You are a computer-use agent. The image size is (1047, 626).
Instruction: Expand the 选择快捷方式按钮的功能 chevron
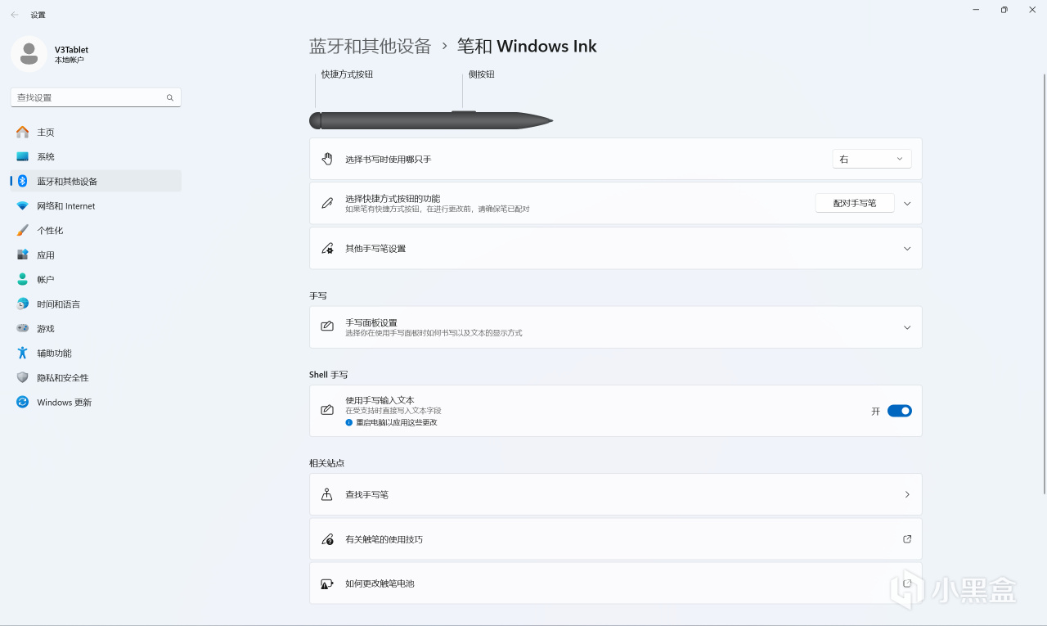tap(907, 203)
